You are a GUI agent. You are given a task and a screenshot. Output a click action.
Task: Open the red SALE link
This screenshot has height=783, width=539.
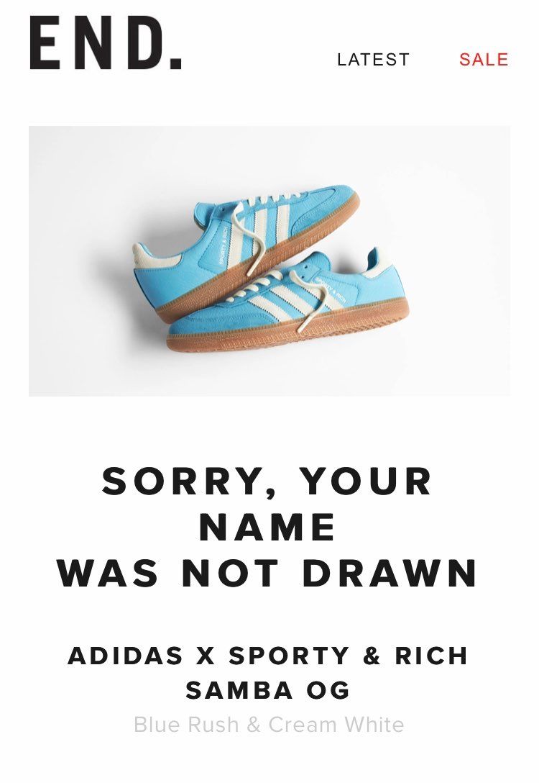(484, 60)
